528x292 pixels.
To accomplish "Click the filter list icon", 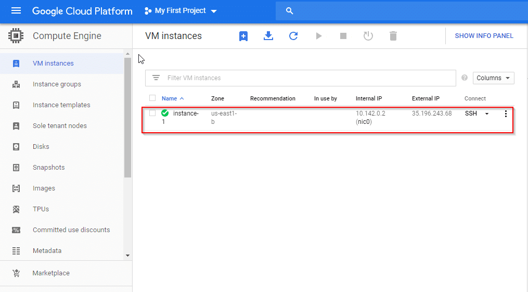I will pos(156,78).
